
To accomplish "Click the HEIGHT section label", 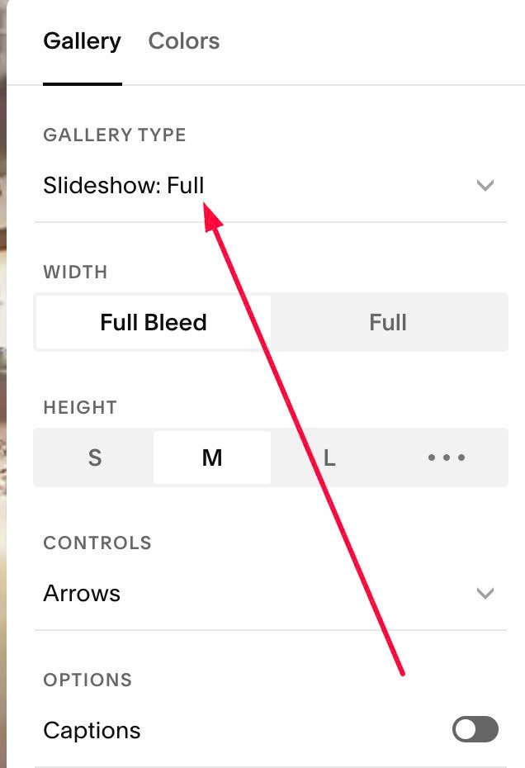I will [80, 407].
